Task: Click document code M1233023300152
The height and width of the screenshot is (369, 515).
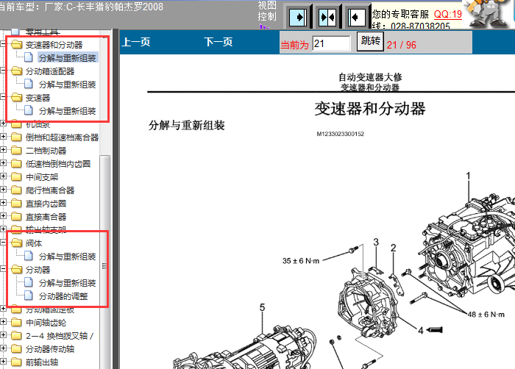Action: point(340,134)
